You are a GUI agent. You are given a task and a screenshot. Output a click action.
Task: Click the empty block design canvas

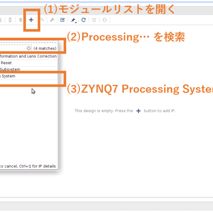pyautogui.click(x=140, y=150)
